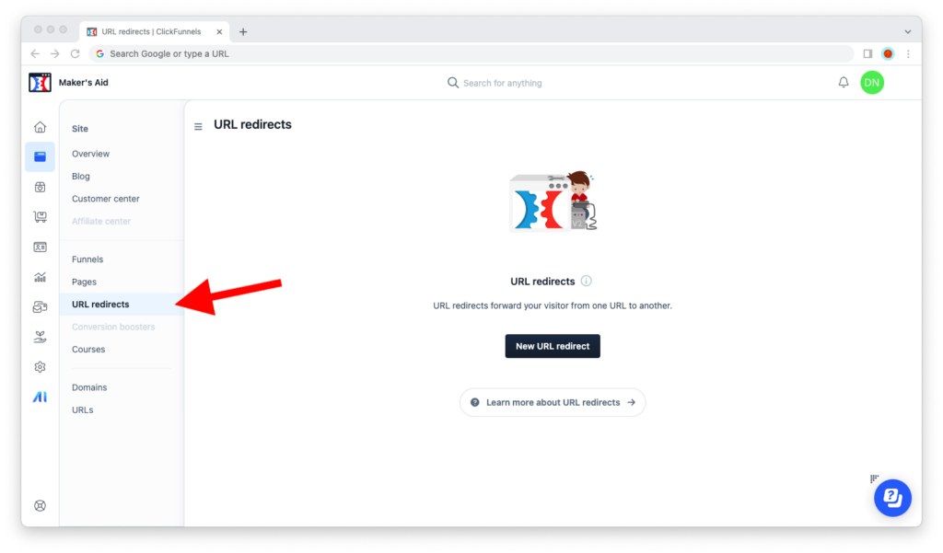The height and width of the screenshot is (553, 943).
Task: Launch the AI assistant icon in sidebar
Action: point(40,397)
